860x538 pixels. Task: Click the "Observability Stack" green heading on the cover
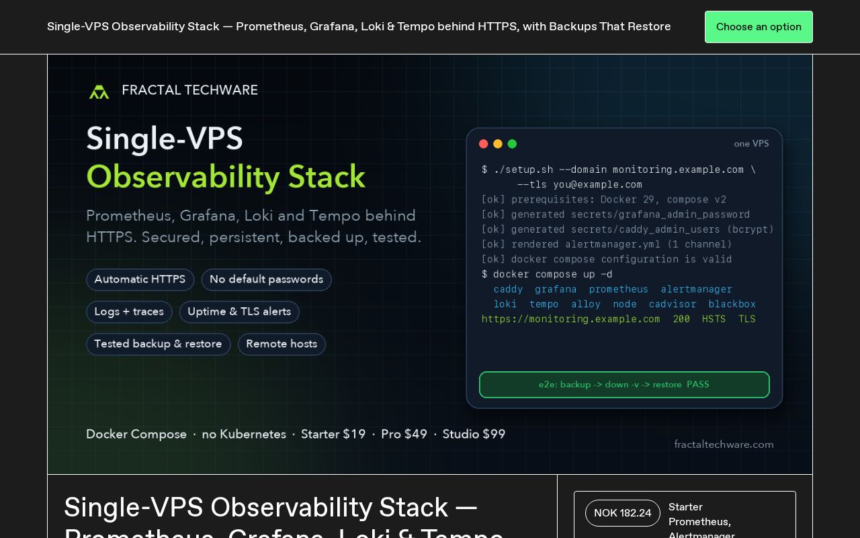click(x=226, y=177)
